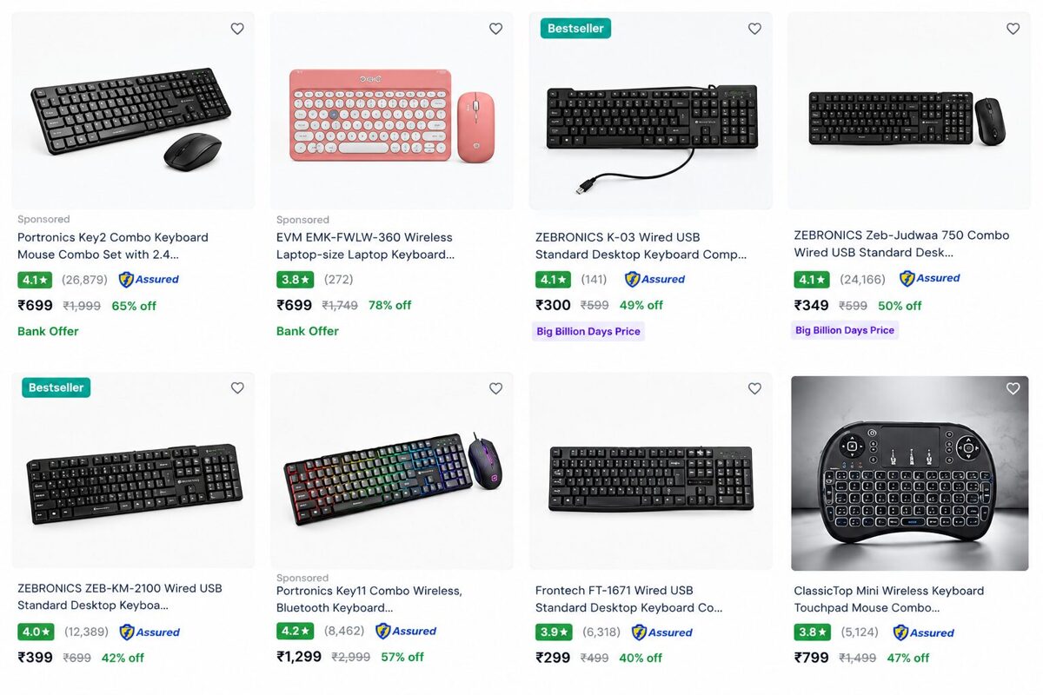Click heart icon on Portronics Key11 RGB combo

point(495,388)
